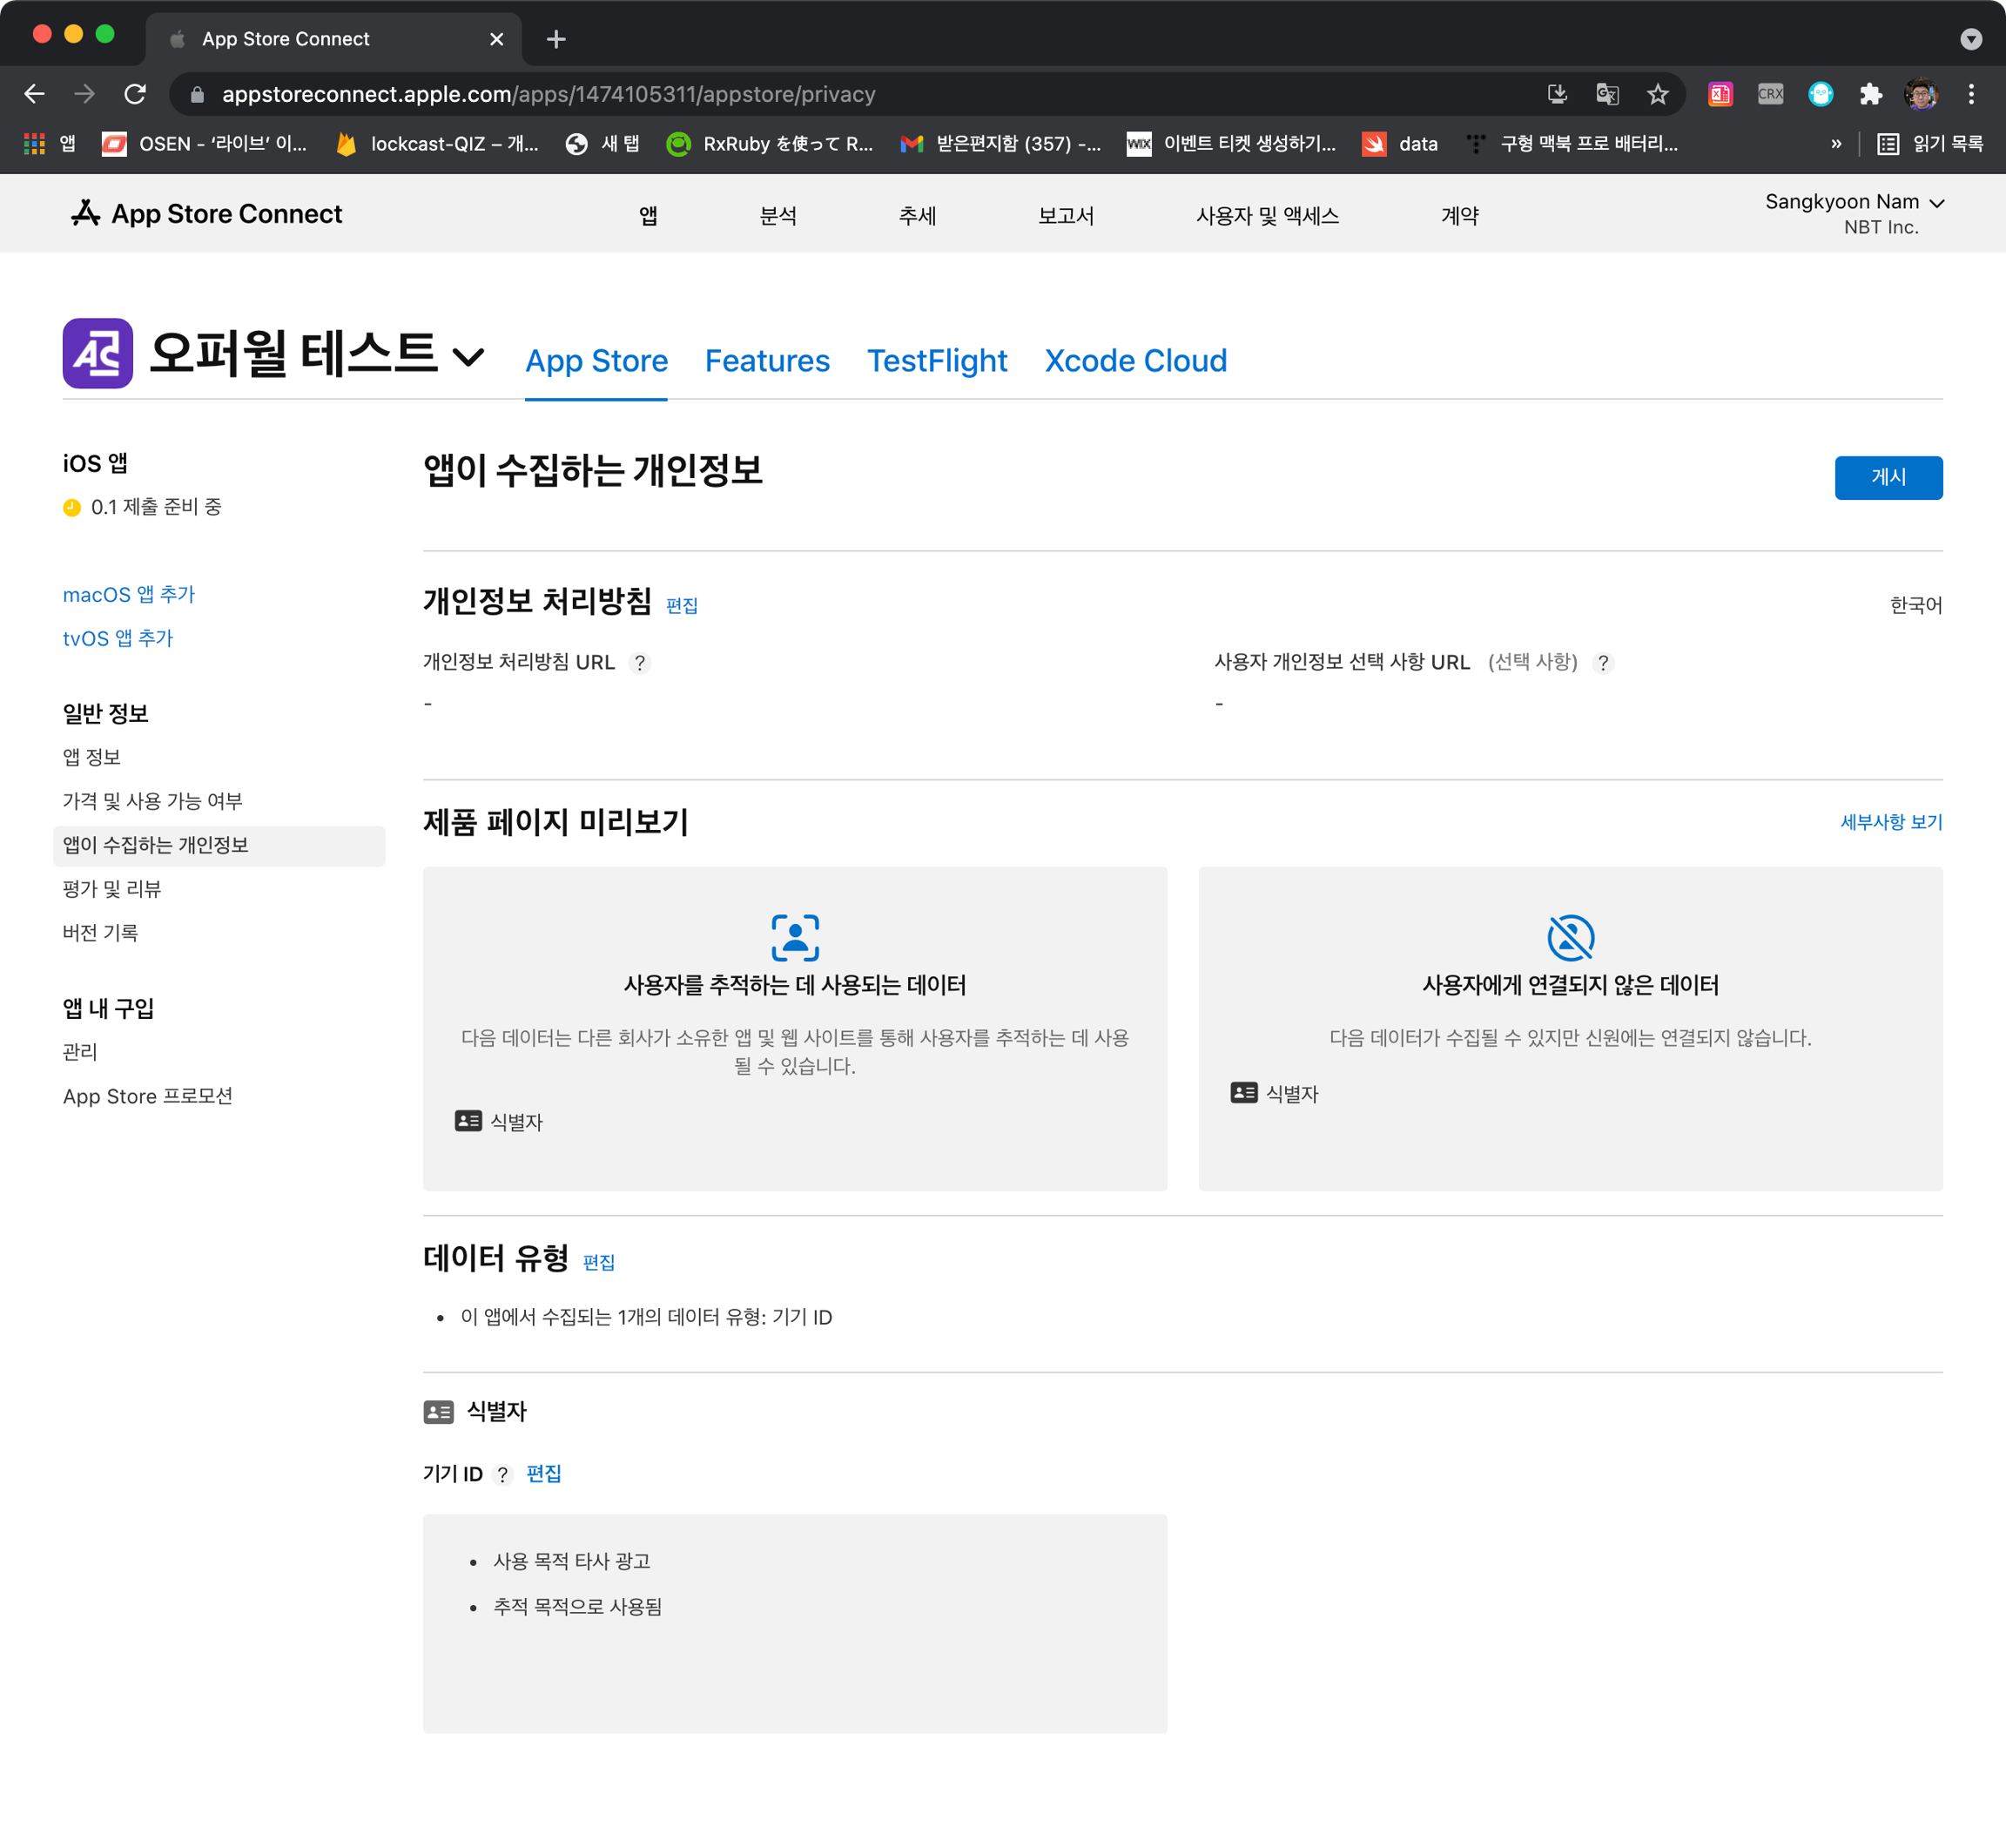The width and height of the screenshot is (2006, 1848).
Task: Show hidden bookmarks overflow chevron
Action: tap(1835, 144)
